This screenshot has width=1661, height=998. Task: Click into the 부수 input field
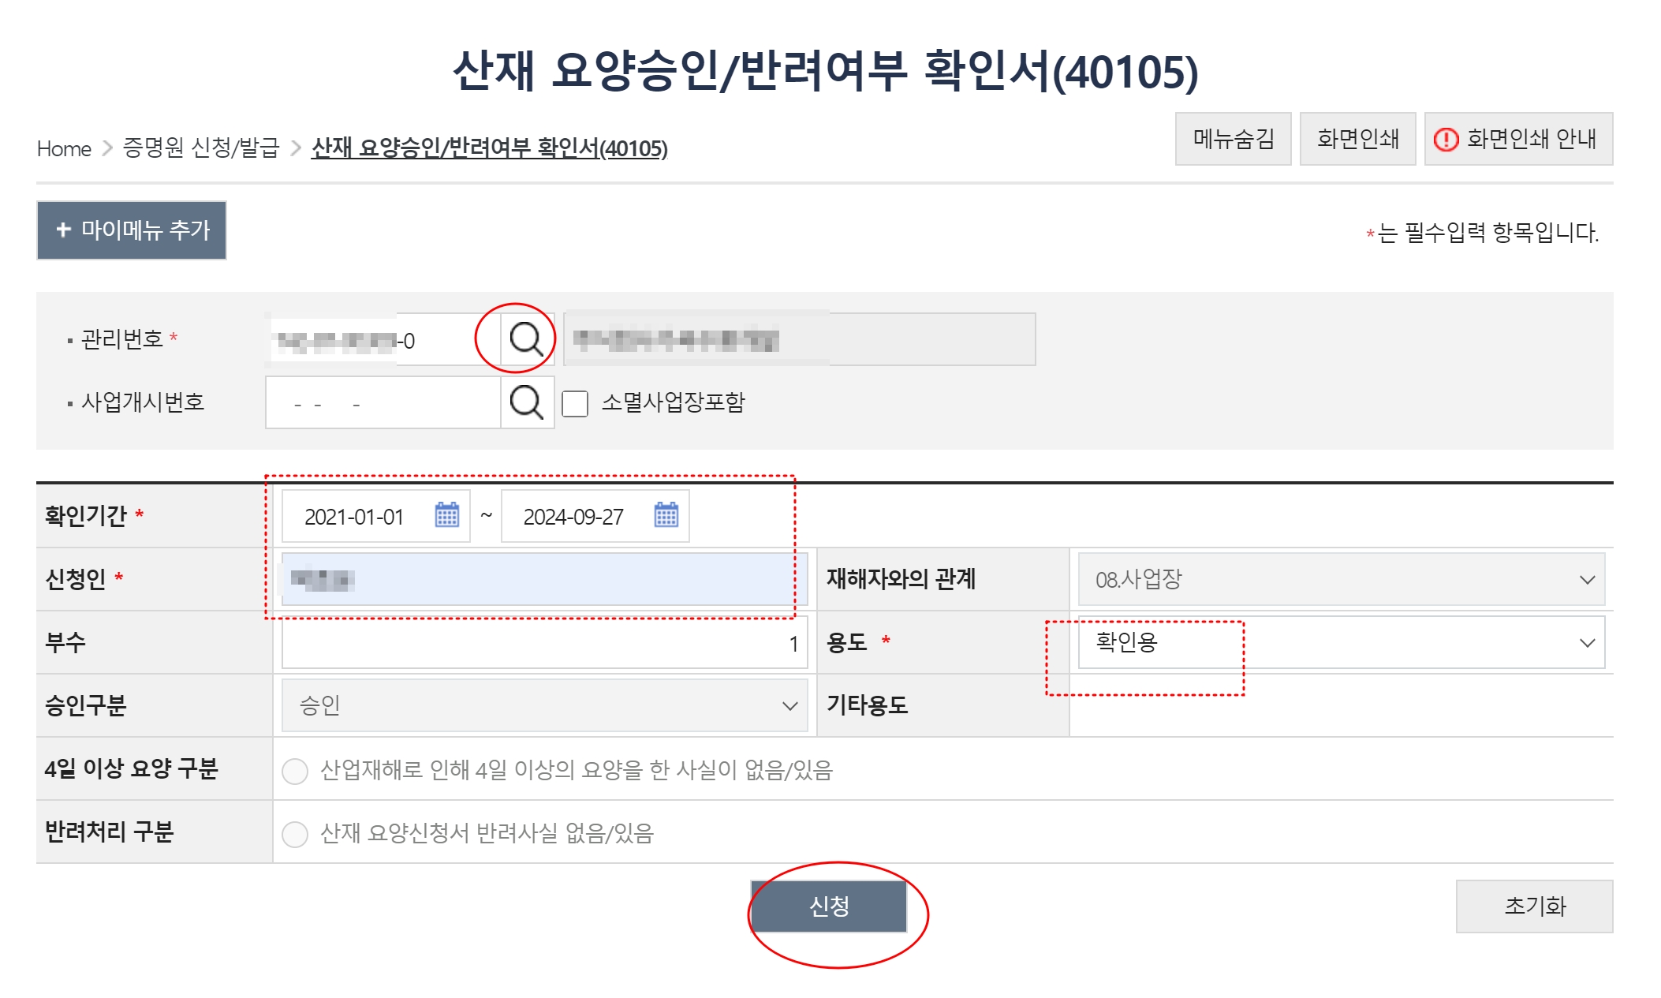(544, 643)
